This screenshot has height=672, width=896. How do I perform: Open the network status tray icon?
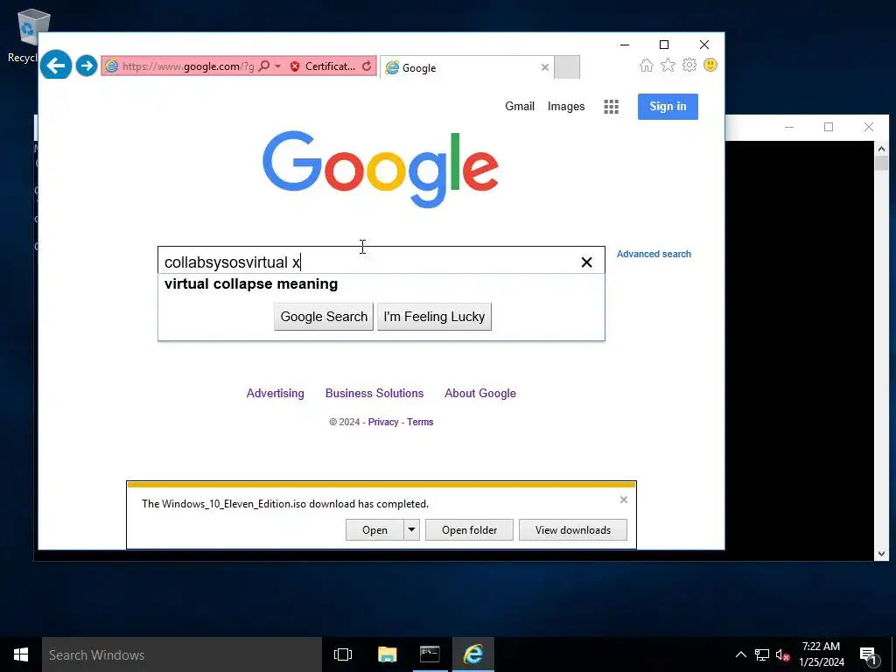[x=762, y=654]
